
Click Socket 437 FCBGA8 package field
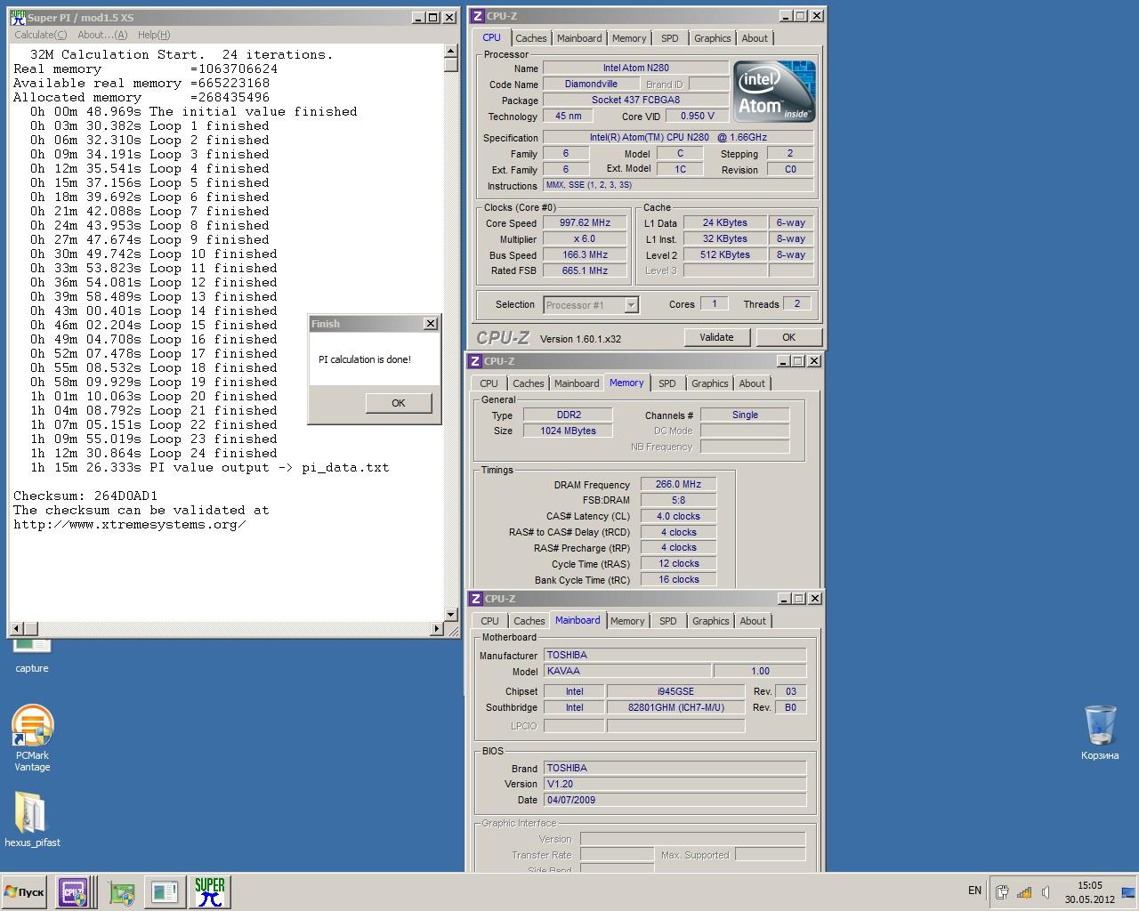pos(636,100)
